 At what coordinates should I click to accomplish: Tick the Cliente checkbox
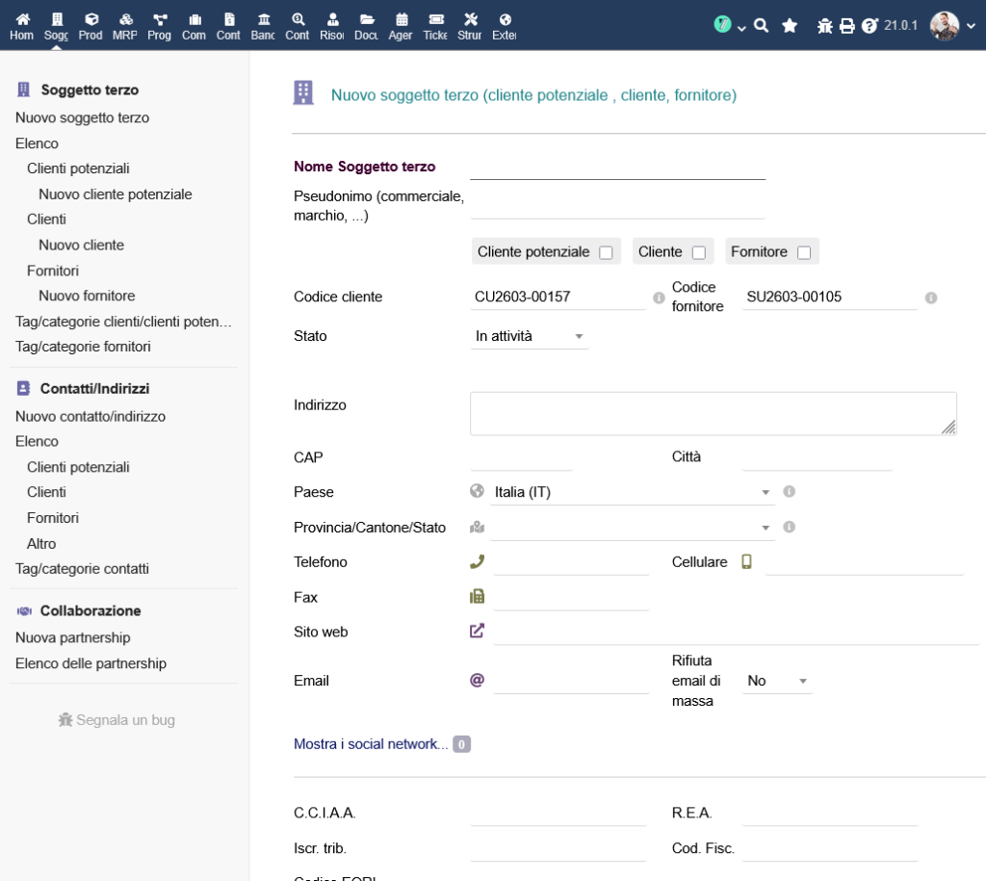[x=699, y=252]
